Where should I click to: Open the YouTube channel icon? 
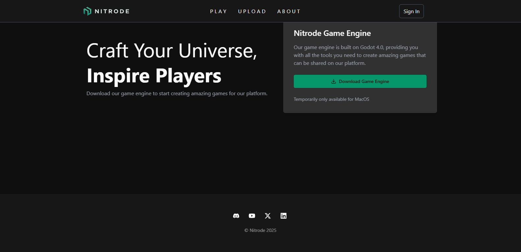click(252, 216)
